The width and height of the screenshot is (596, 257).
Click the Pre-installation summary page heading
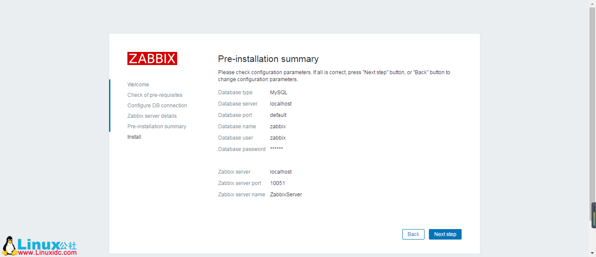pos(268,59)
